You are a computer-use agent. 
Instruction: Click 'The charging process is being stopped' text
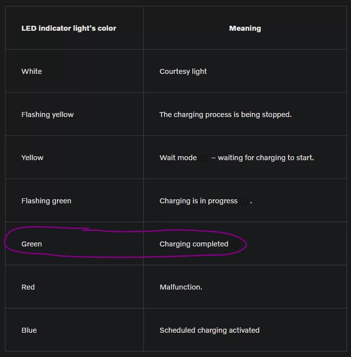(x=225, y=115)
